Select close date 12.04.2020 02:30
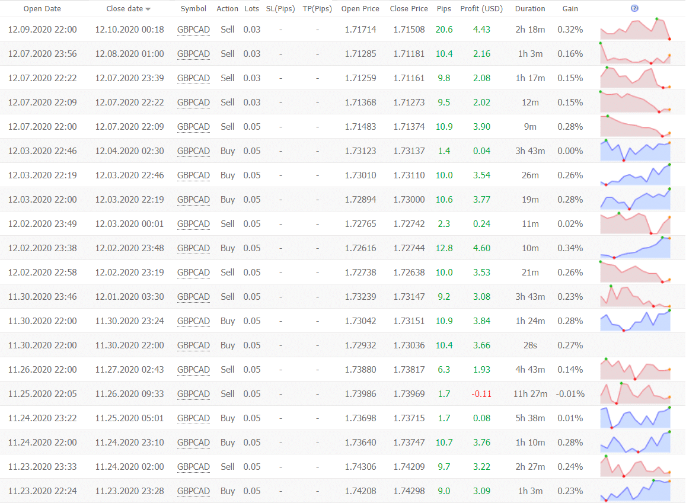686x503 pixels. pos(129,151)
